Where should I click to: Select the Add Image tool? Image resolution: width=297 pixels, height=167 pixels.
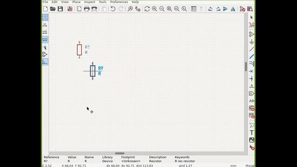[x=252, y=140]
